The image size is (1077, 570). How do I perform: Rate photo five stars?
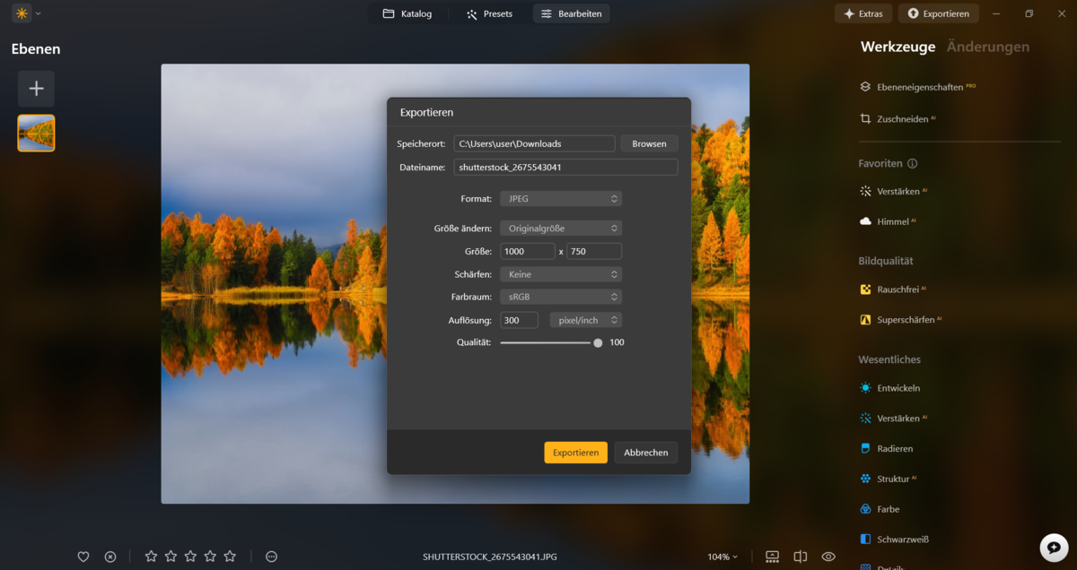(230, 557)
